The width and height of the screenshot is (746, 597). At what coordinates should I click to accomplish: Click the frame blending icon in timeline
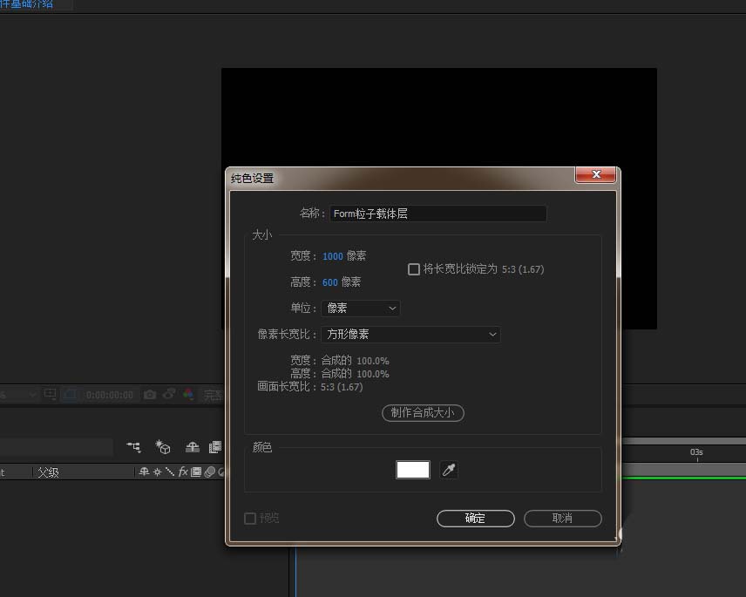(x=214, y=447)
